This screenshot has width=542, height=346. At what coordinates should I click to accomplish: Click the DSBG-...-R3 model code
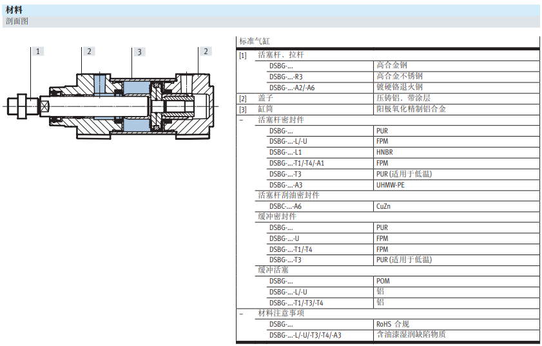pos(286,77)
